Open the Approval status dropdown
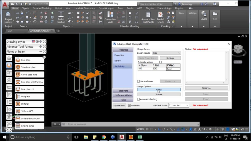 click(179, 105)
